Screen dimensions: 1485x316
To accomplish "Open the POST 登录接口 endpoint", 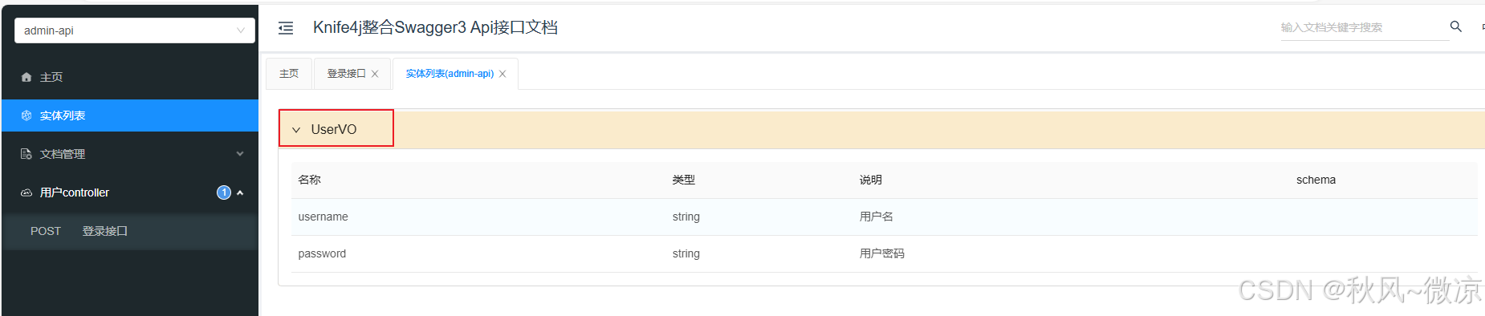I will (130, 231).
